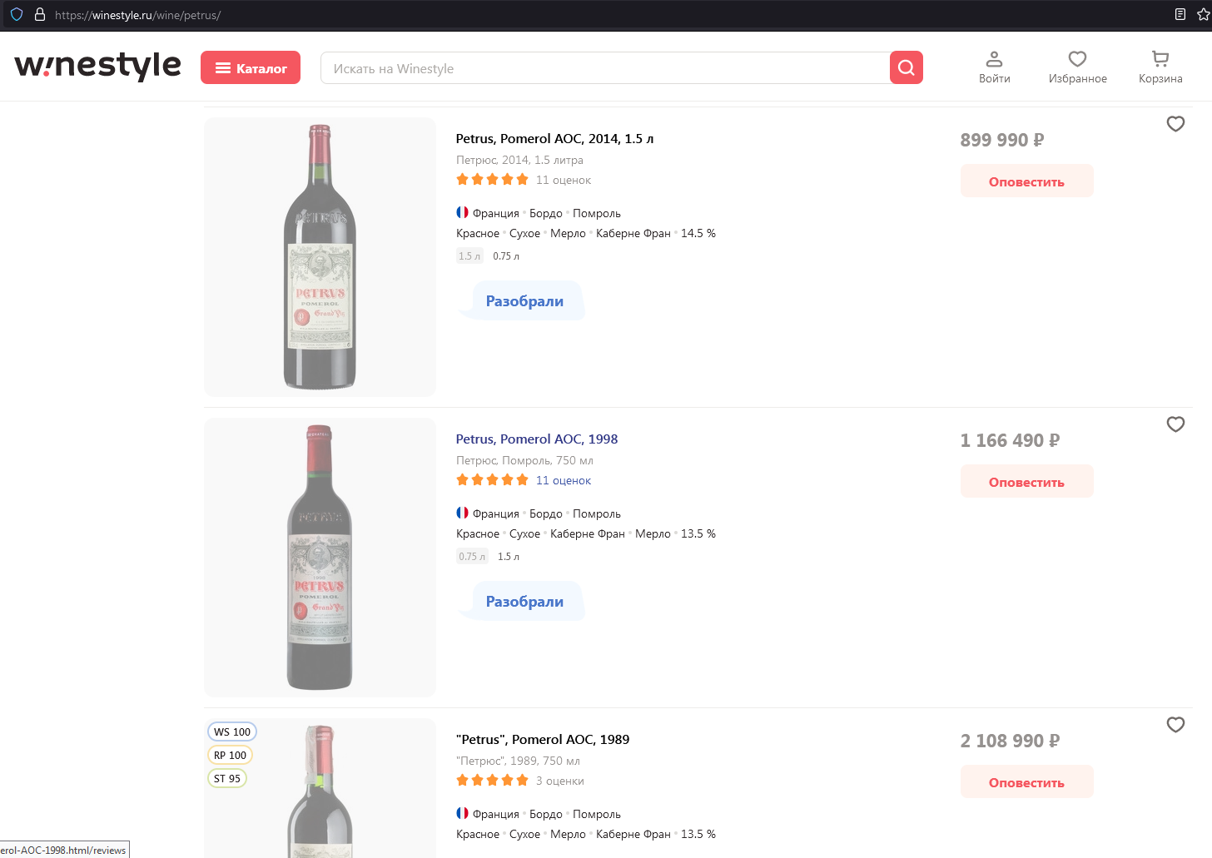Click the winestyle logo

pos(98,66)
